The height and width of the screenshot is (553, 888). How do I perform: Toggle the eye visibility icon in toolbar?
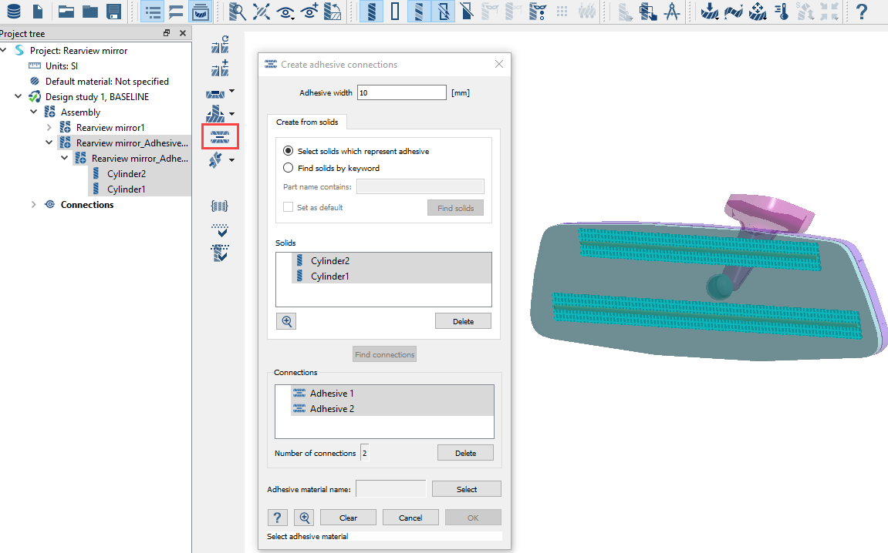[x=286, y=12]
